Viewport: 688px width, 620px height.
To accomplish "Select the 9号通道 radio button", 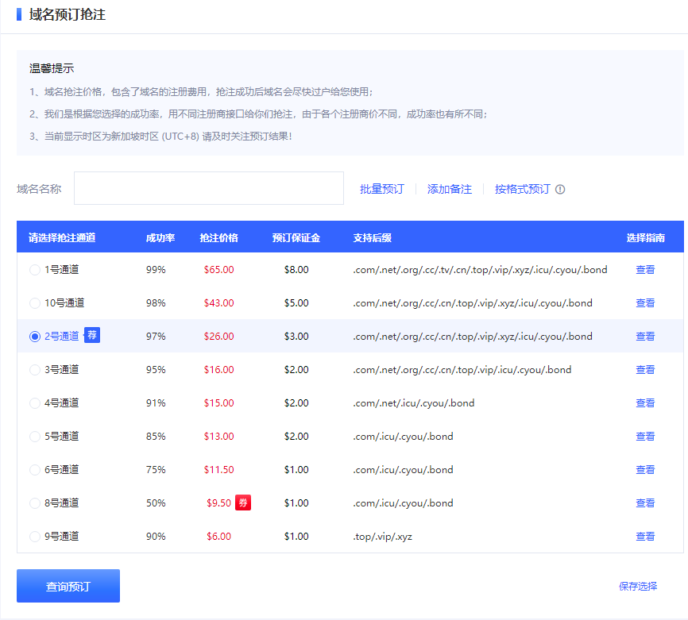I will click(x=35, y=537).
